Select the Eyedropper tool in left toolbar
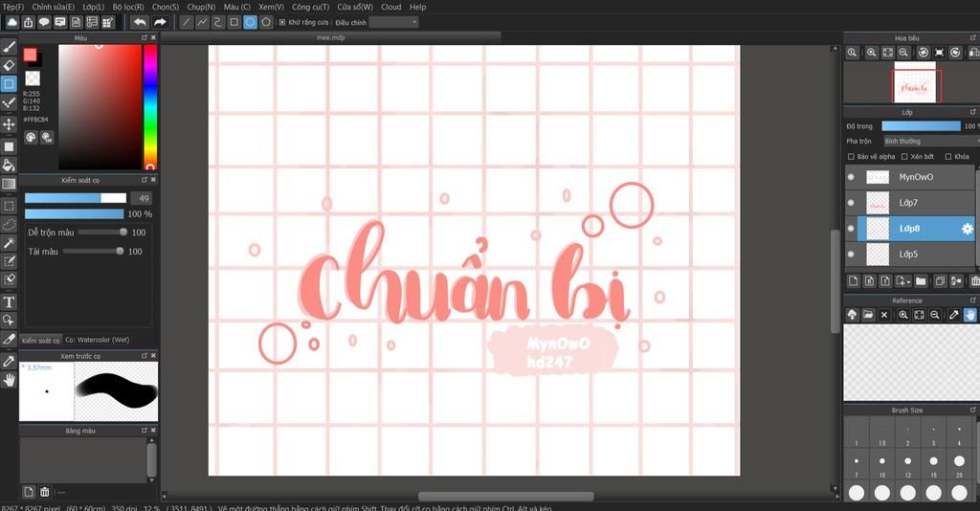 9,361
